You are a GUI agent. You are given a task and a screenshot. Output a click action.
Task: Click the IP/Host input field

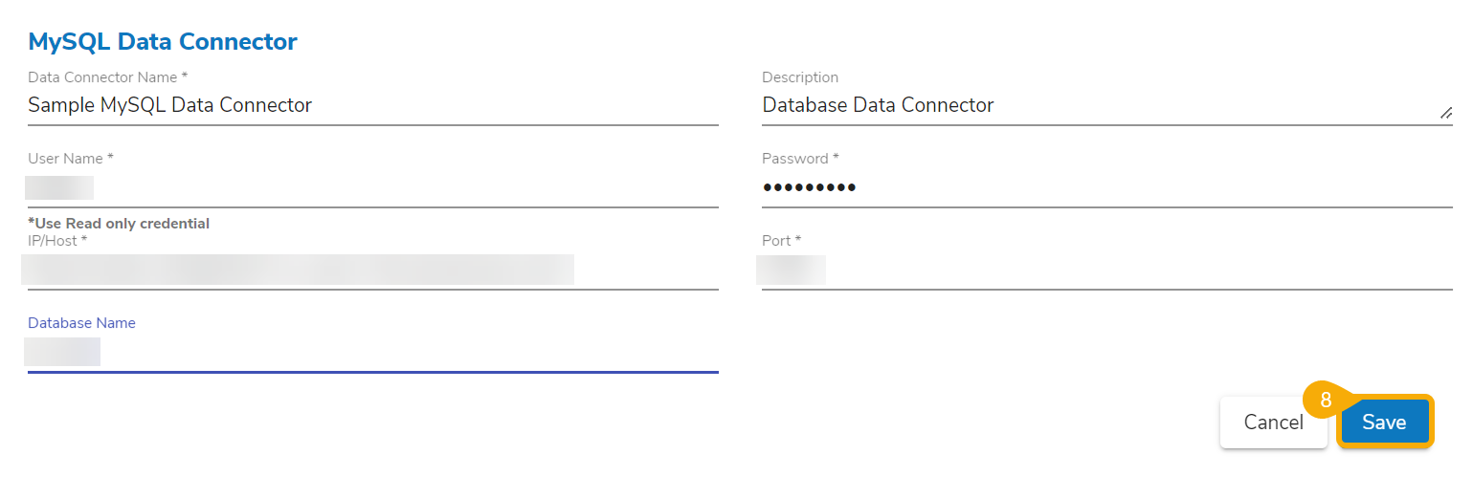point(372,270)
